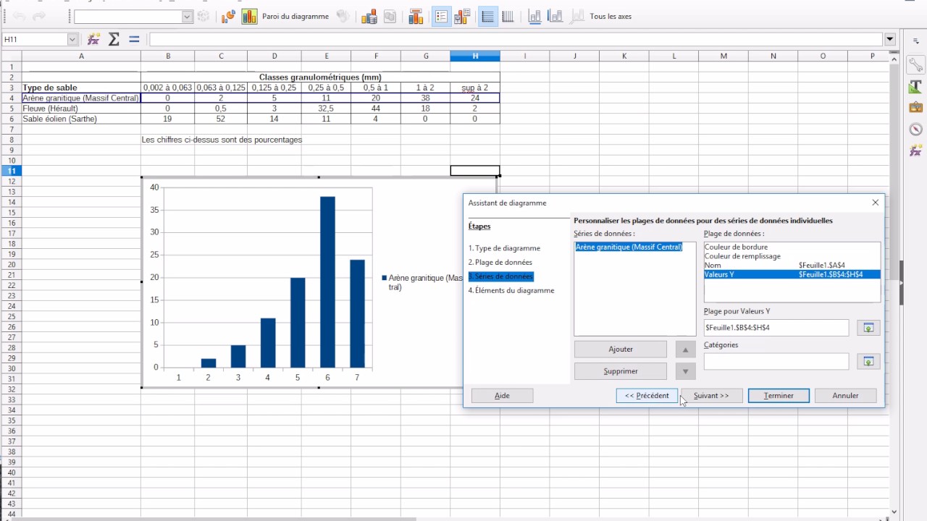Open the Function Wizard fx icon
Image resolution: width=927 pixels, height=521 pixels.
pyautogui.click(x=94, y=39)
